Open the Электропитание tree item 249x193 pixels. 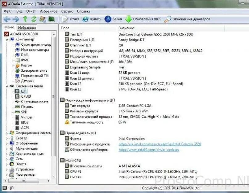(31, 70)
